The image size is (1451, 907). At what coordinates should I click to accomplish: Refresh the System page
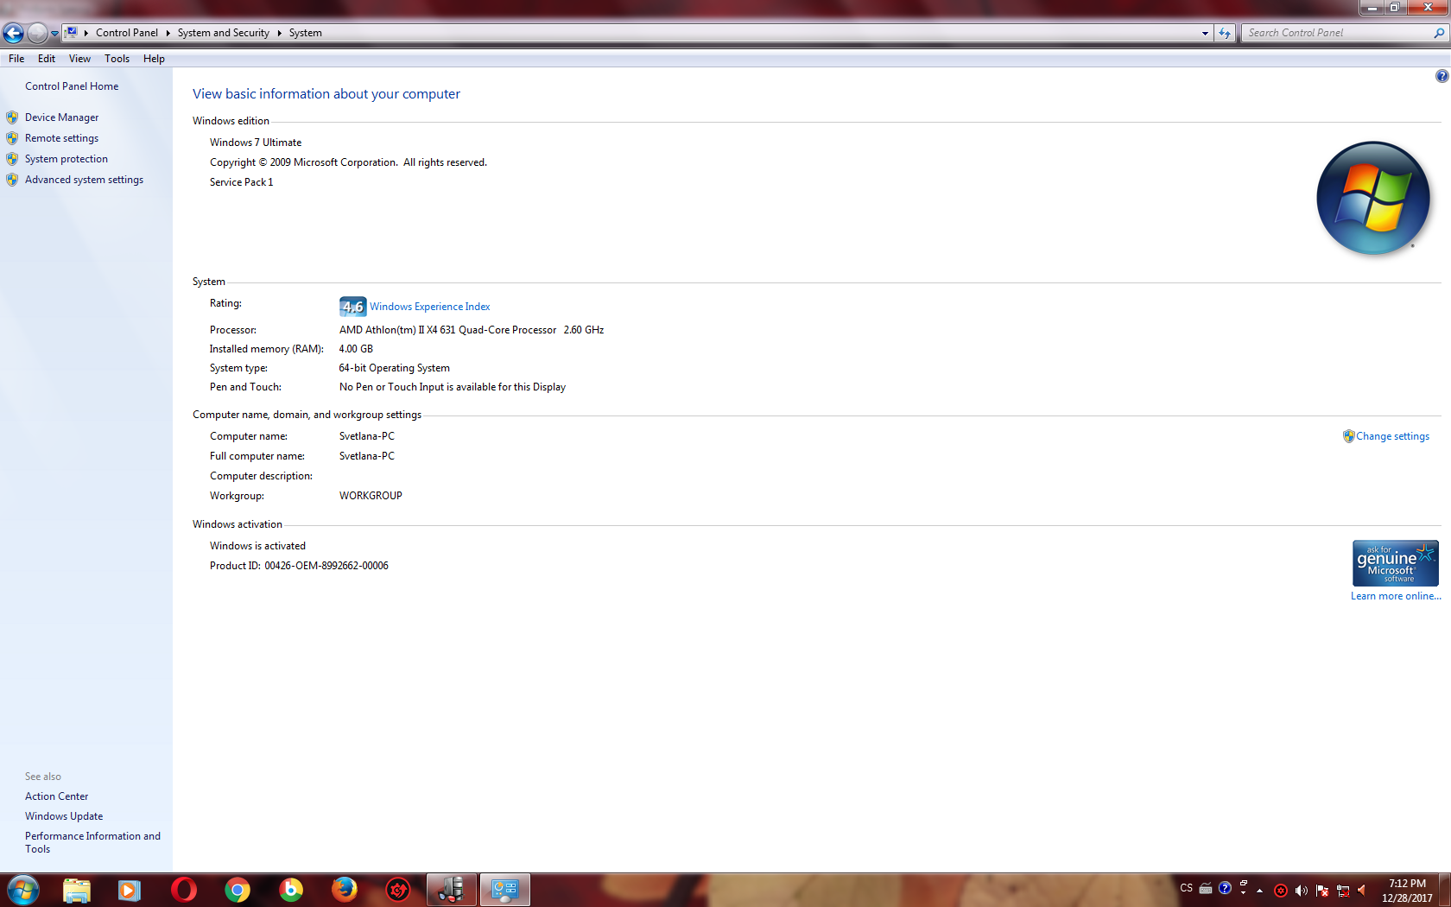(1225, 33)
